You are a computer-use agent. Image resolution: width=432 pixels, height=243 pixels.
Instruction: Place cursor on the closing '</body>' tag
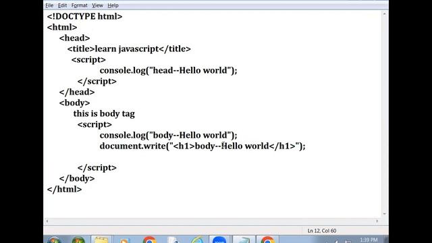pos(77,178)
